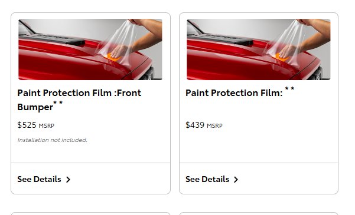This screenshot has width=355, height=215.
Task: Click the $439 MSRP price text
Action: click(204, 125)
